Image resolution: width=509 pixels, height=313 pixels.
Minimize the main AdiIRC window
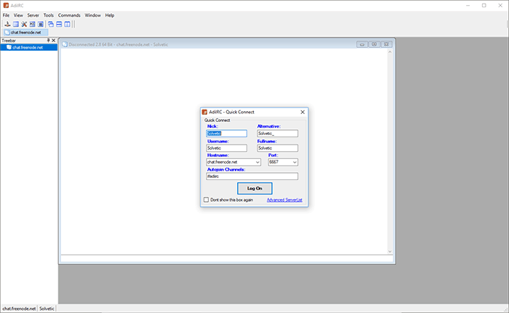(468, 6)
